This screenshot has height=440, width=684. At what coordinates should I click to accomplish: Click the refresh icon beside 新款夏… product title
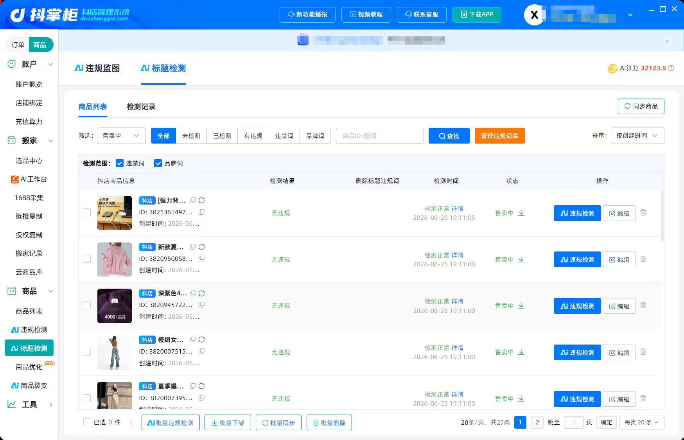tap(202, 247)
